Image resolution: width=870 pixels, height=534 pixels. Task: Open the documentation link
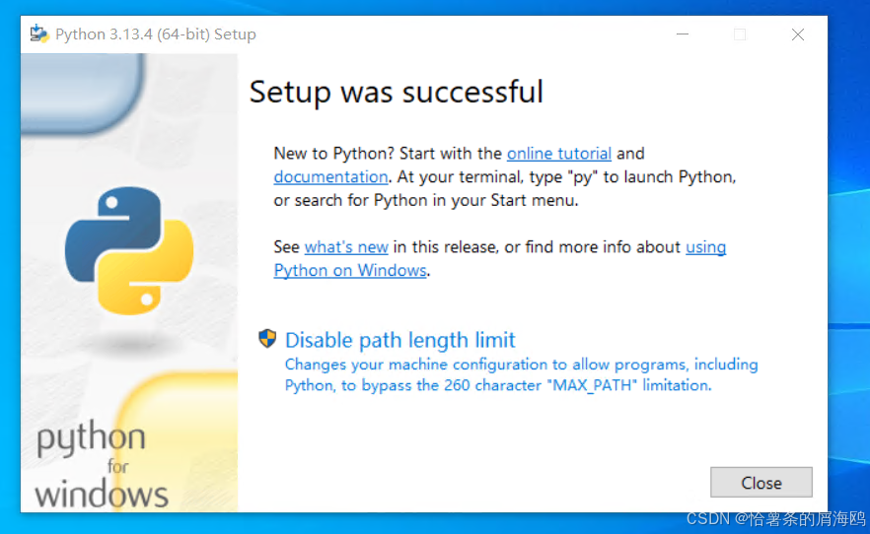tap(330, 176)
